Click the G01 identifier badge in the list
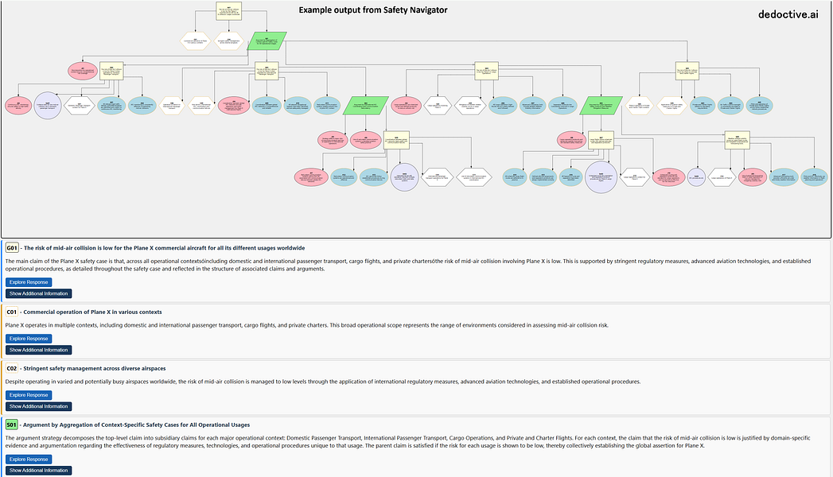The height and width of the screenshot is (477, 833). coord(12,248)
